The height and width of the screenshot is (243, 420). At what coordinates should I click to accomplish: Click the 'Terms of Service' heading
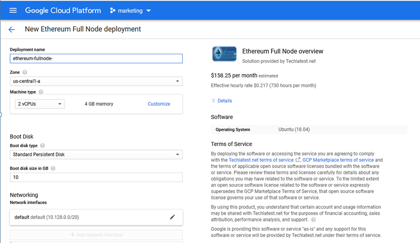click(231, 144)
